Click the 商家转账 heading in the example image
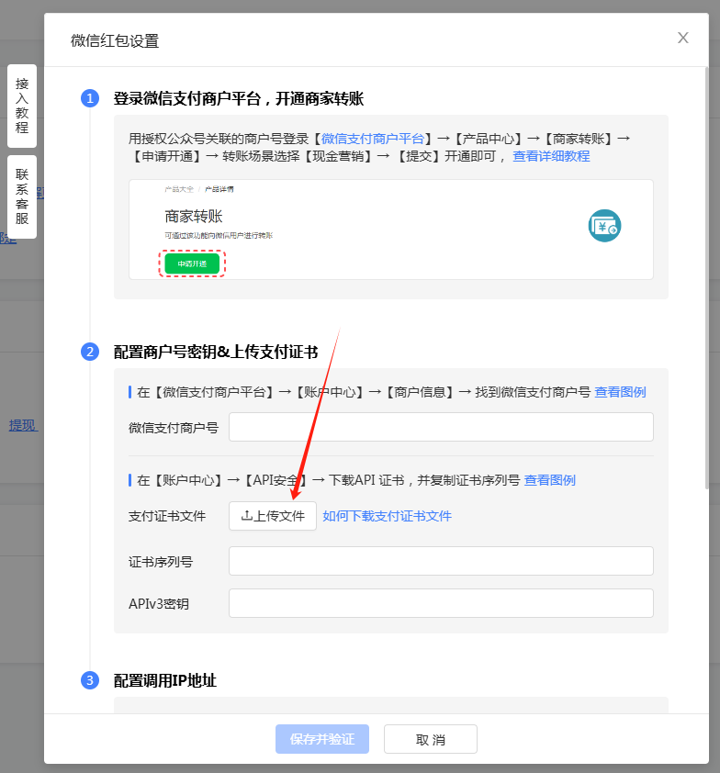720x773 pixels. click(x=194, y=216)
